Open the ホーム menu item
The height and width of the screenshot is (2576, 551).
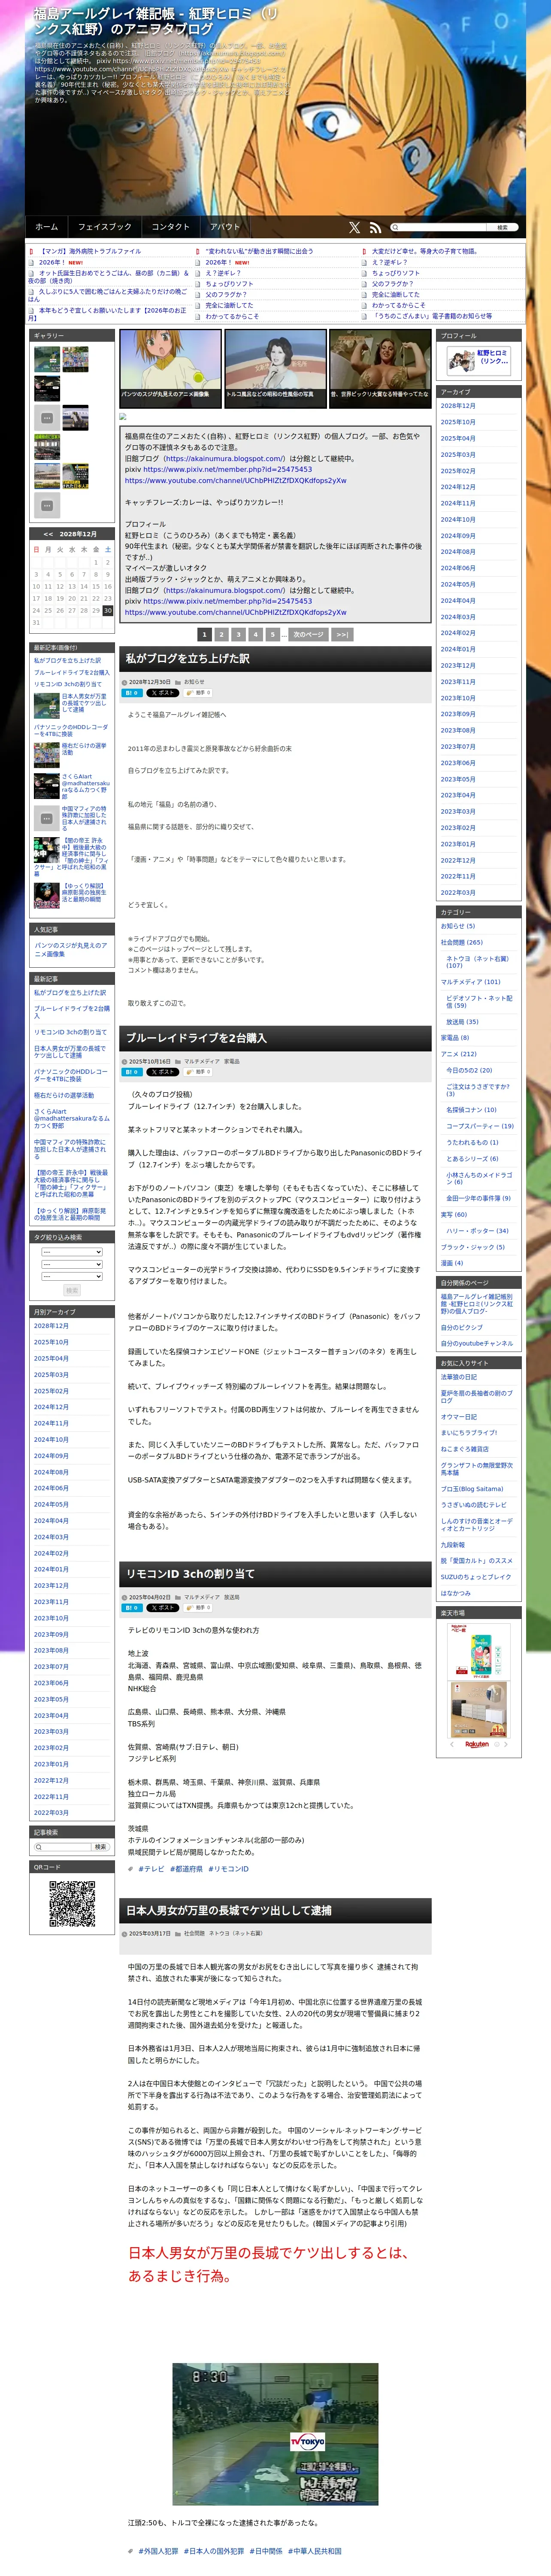pyautogui.click(x=47, y=227)
